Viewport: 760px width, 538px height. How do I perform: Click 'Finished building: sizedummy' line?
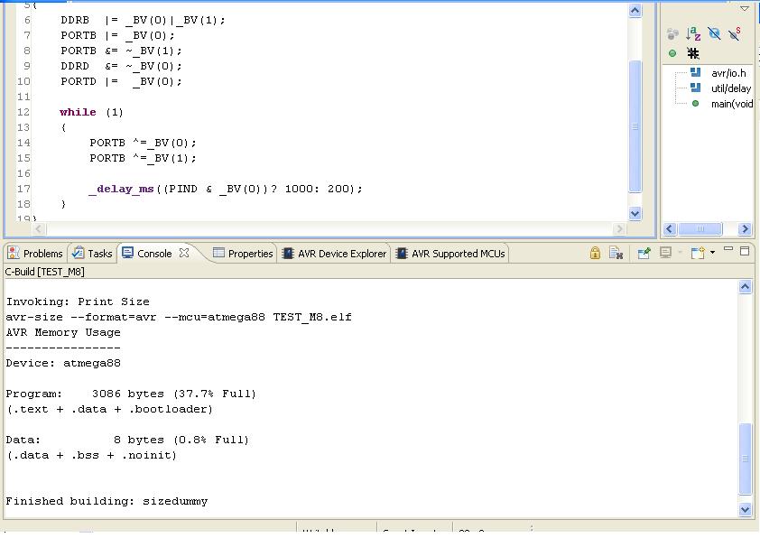tap(107, 501)
